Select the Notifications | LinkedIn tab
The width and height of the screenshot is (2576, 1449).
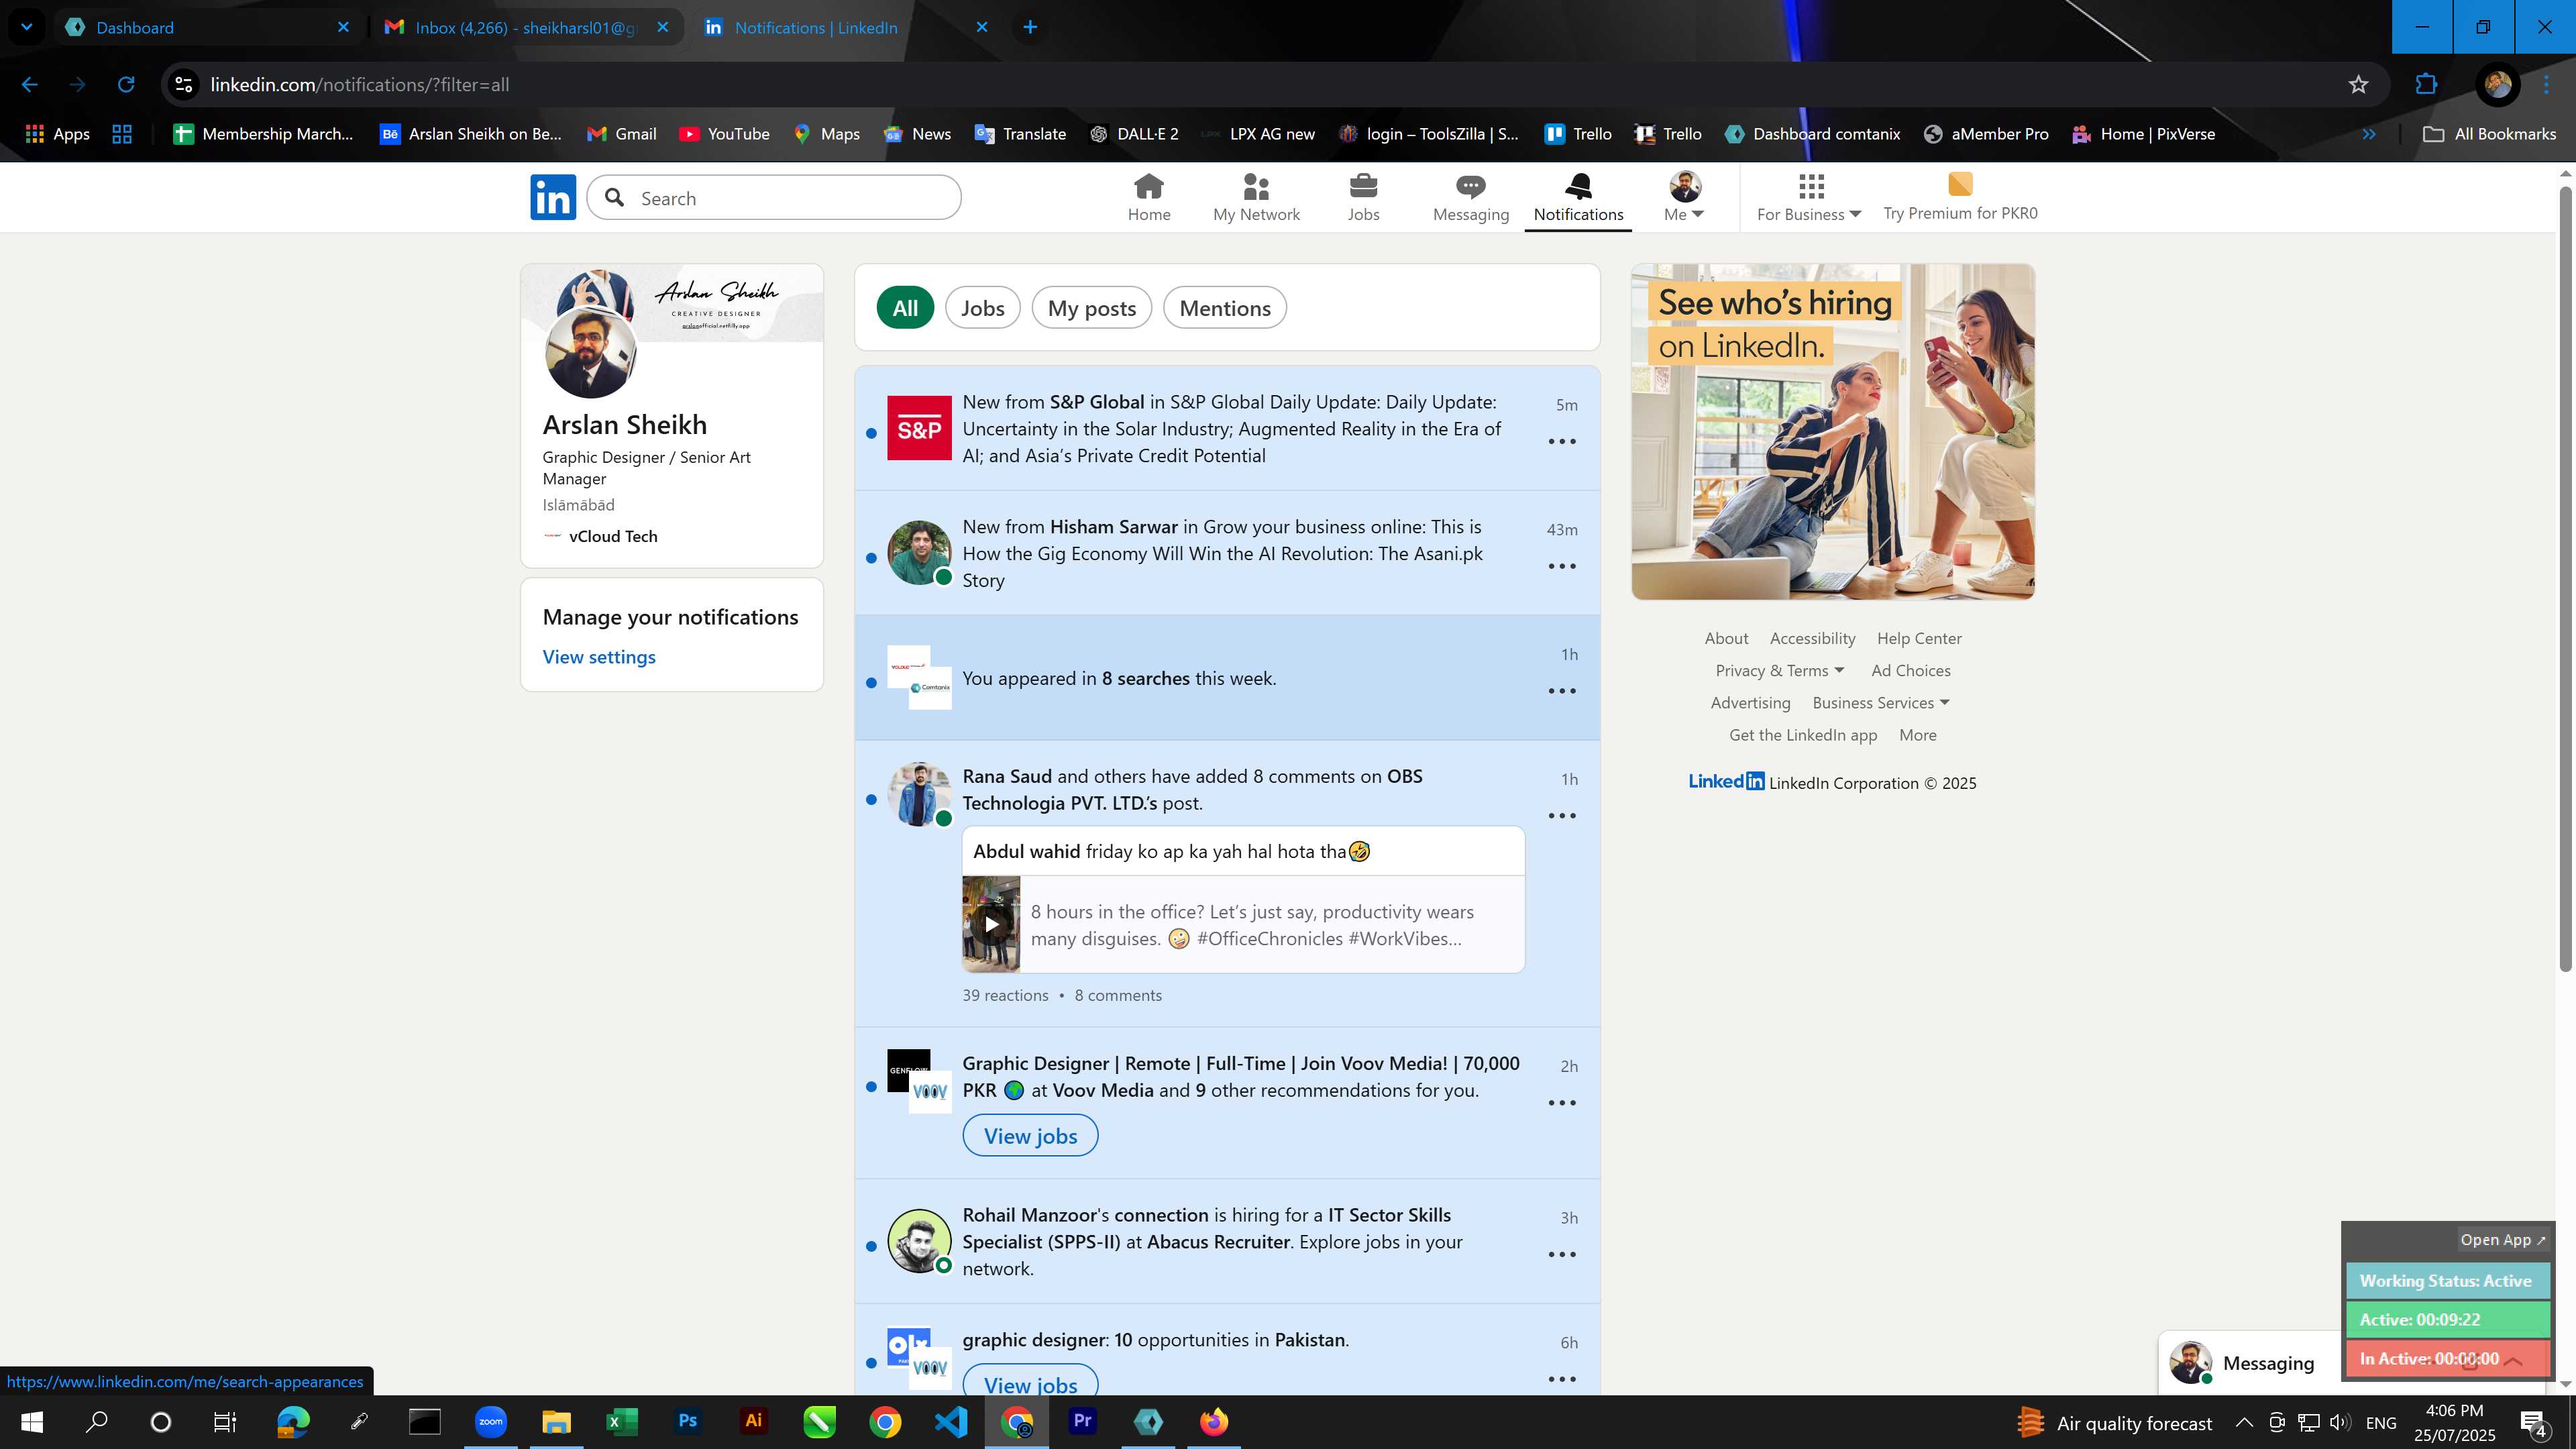click(846, 27)
